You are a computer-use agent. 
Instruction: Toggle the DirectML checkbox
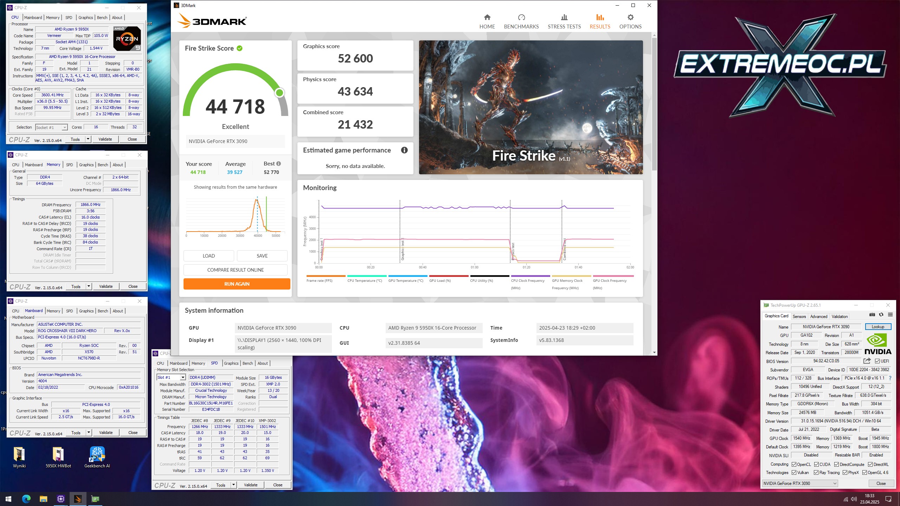(x=870, y=464)
